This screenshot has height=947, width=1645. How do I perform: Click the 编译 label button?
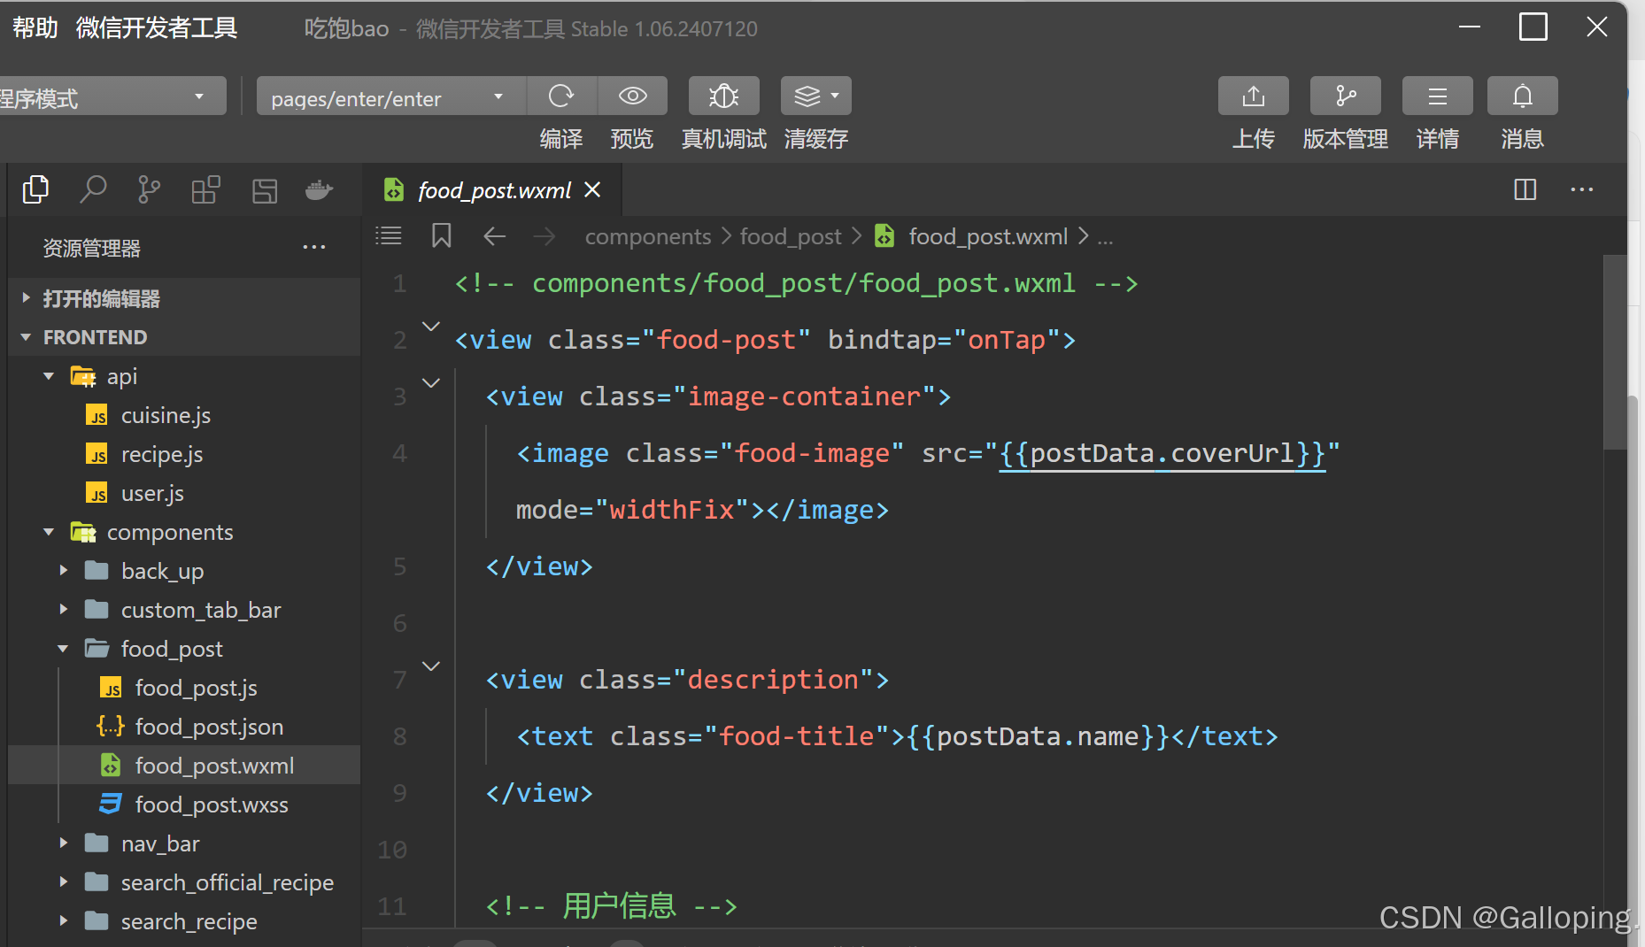click(561, 139)
